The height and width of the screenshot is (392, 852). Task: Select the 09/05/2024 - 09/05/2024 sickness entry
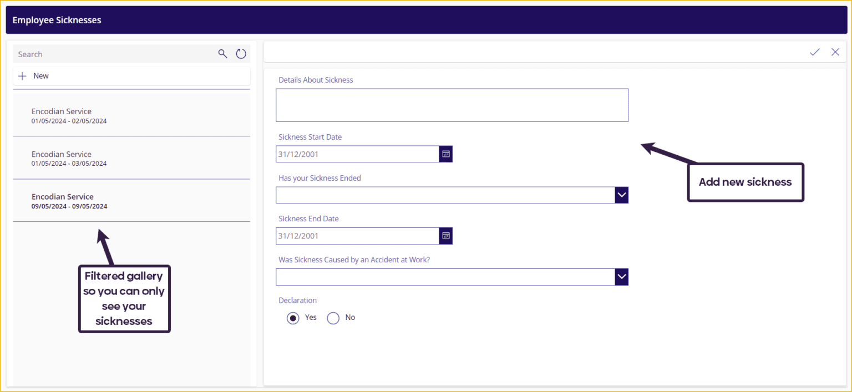131,201
